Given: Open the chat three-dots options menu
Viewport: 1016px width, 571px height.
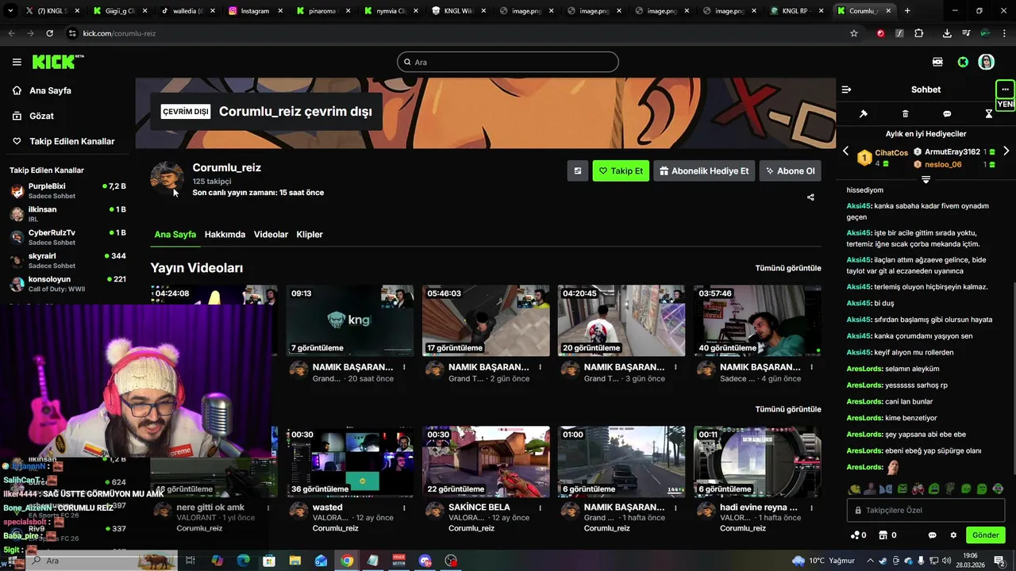Looking at the screenshot, I should coord(1005,90).
